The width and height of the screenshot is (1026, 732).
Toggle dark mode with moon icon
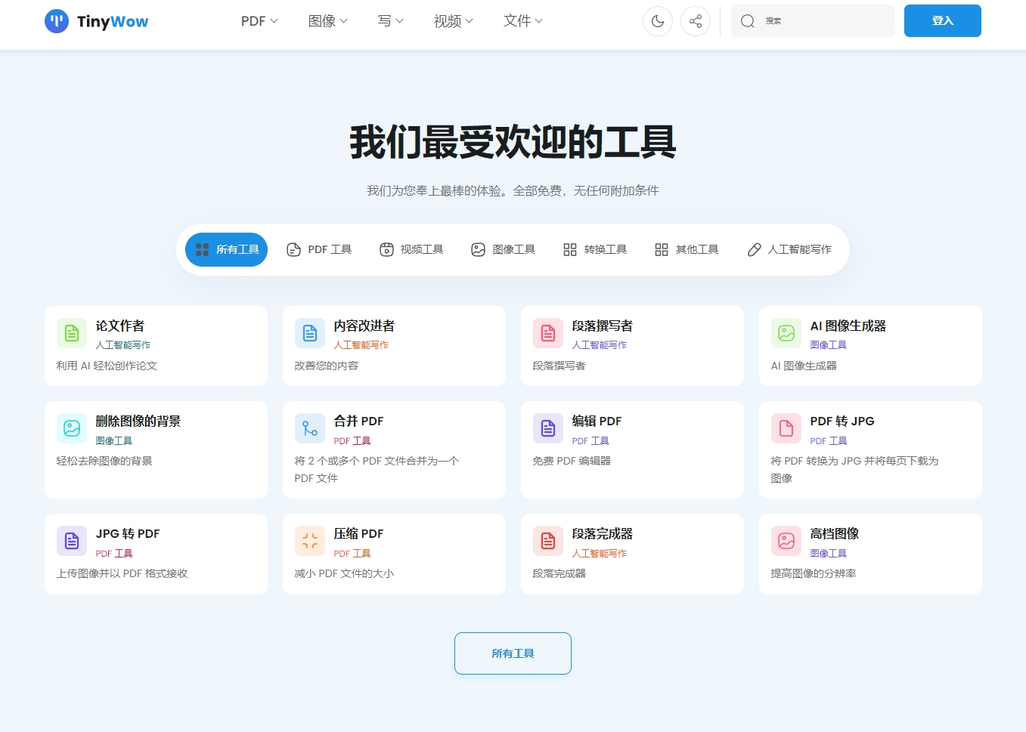tap(658, 21)
